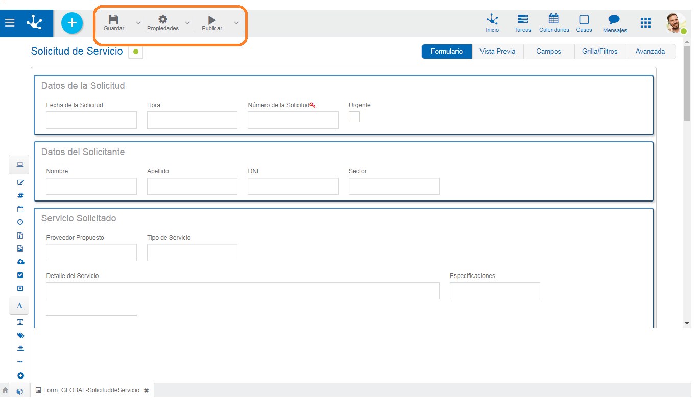The width and height of the screenshot is (698, 403).
Task: Select the image field icon
Action: tap(20, 248)
